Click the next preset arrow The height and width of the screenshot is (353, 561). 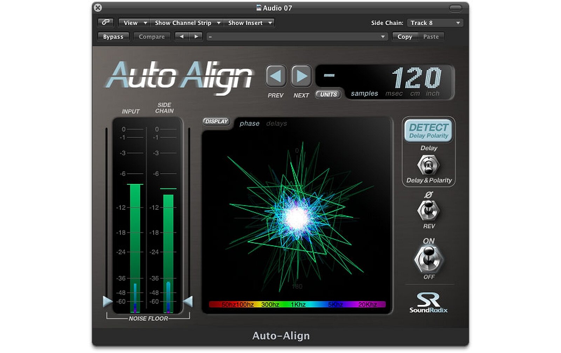196,36
